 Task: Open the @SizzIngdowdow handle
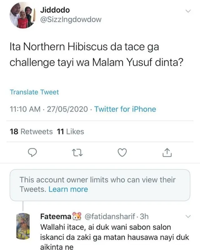(x=71, y=19)
